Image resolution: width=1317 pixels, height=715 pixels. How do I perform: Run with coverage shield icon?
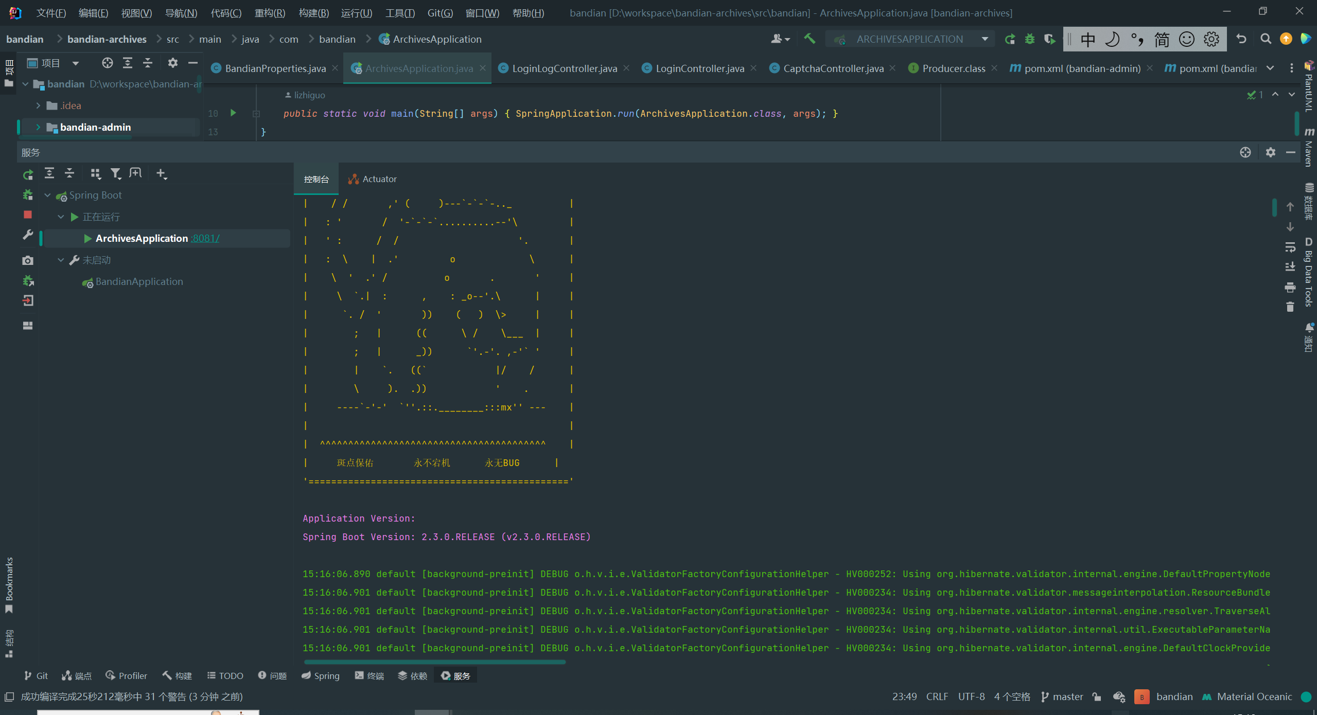pos(1049,39)
